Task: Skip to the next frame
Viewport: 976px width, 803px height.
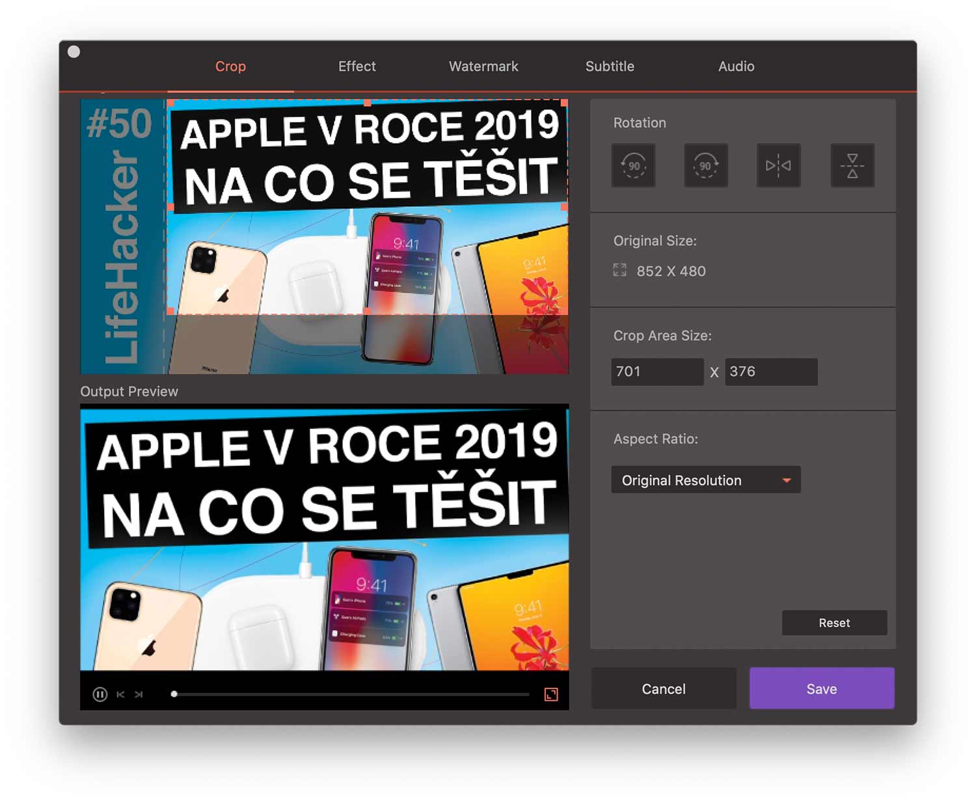Action: [x=139, y=694]
